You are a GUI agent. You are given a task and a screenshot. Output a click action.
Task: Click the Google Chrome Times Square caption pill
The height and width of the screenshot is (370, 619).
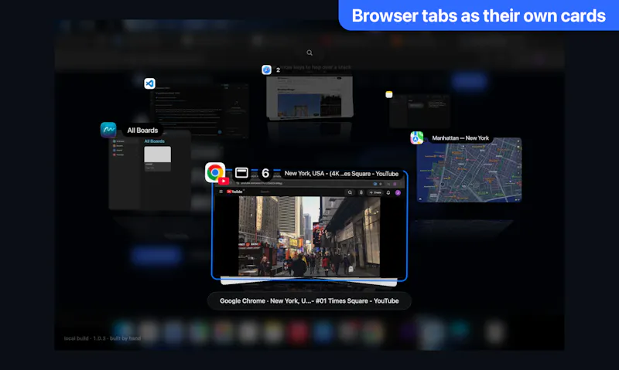[x=309, y=301]
